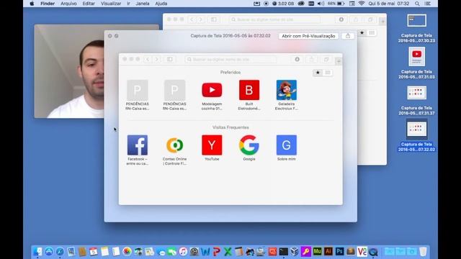
Task: Click list view toggle in background Safari
Action: pos(372,32)
